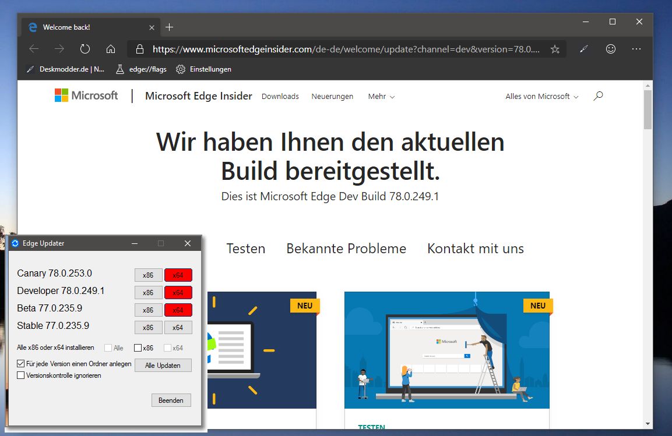Click Dies ist Microsoft Edge Dev Build text

[x=330, y=196]
